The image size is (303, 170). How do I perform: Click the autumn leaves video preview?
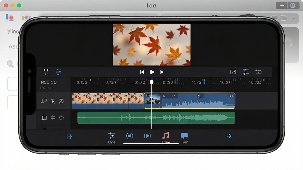tap(152, 45)
